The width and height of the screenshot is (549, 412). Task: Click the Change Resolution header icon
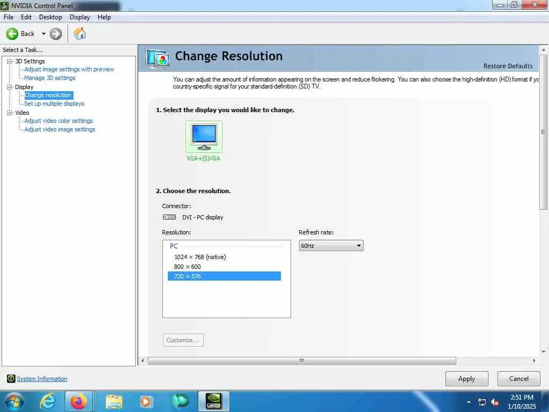point(158,58)
